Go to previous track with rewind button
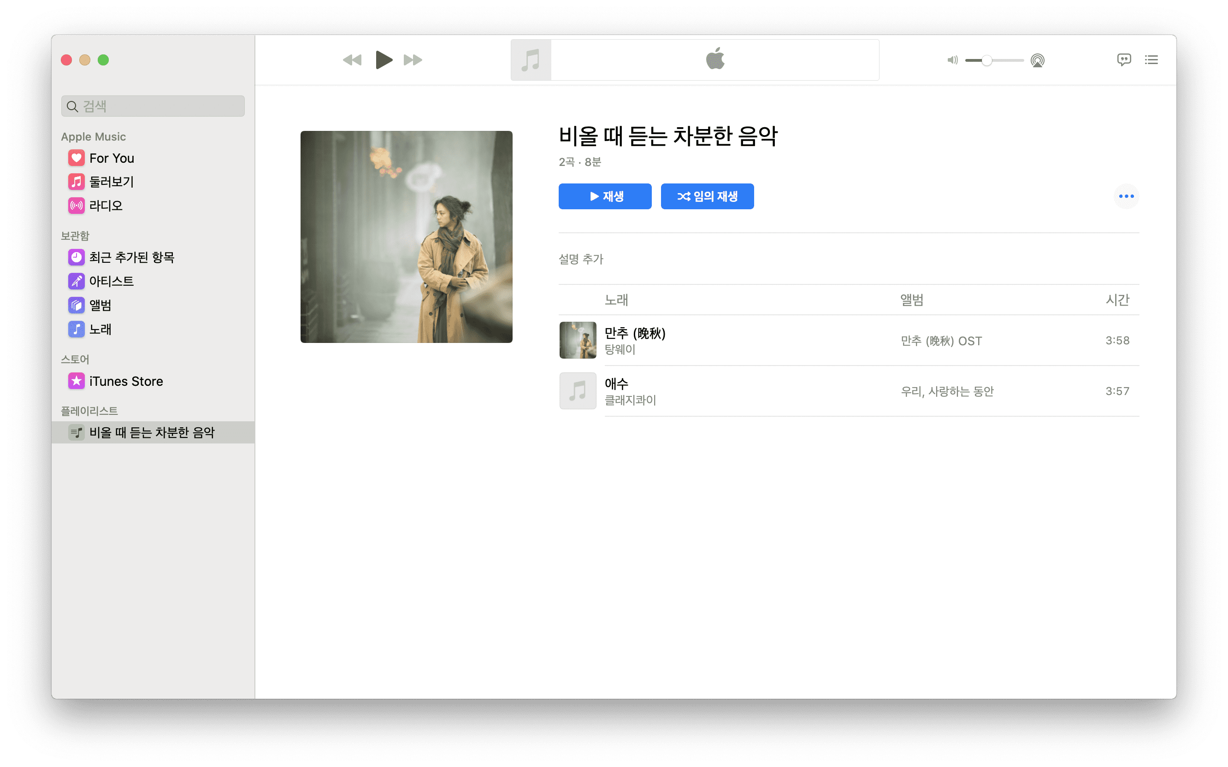The image size is (1228, 767). click(x=352, y=60)
